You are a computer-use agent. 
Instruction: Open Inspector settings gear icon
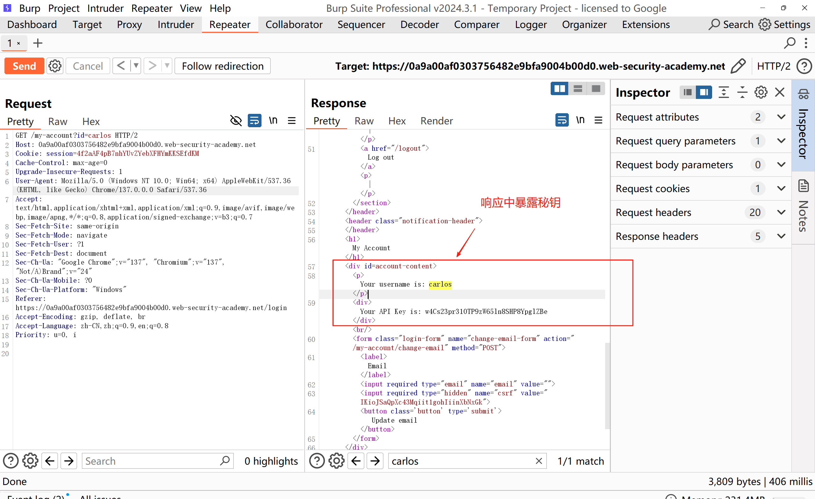[x=761, y=92]
